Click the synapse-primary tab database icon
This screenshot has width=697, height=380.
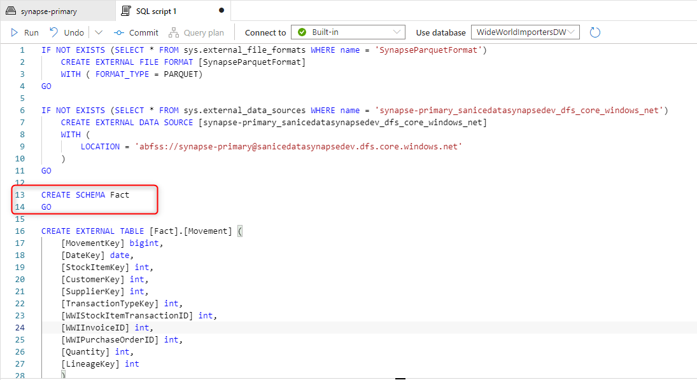click(x=11, y=11)
